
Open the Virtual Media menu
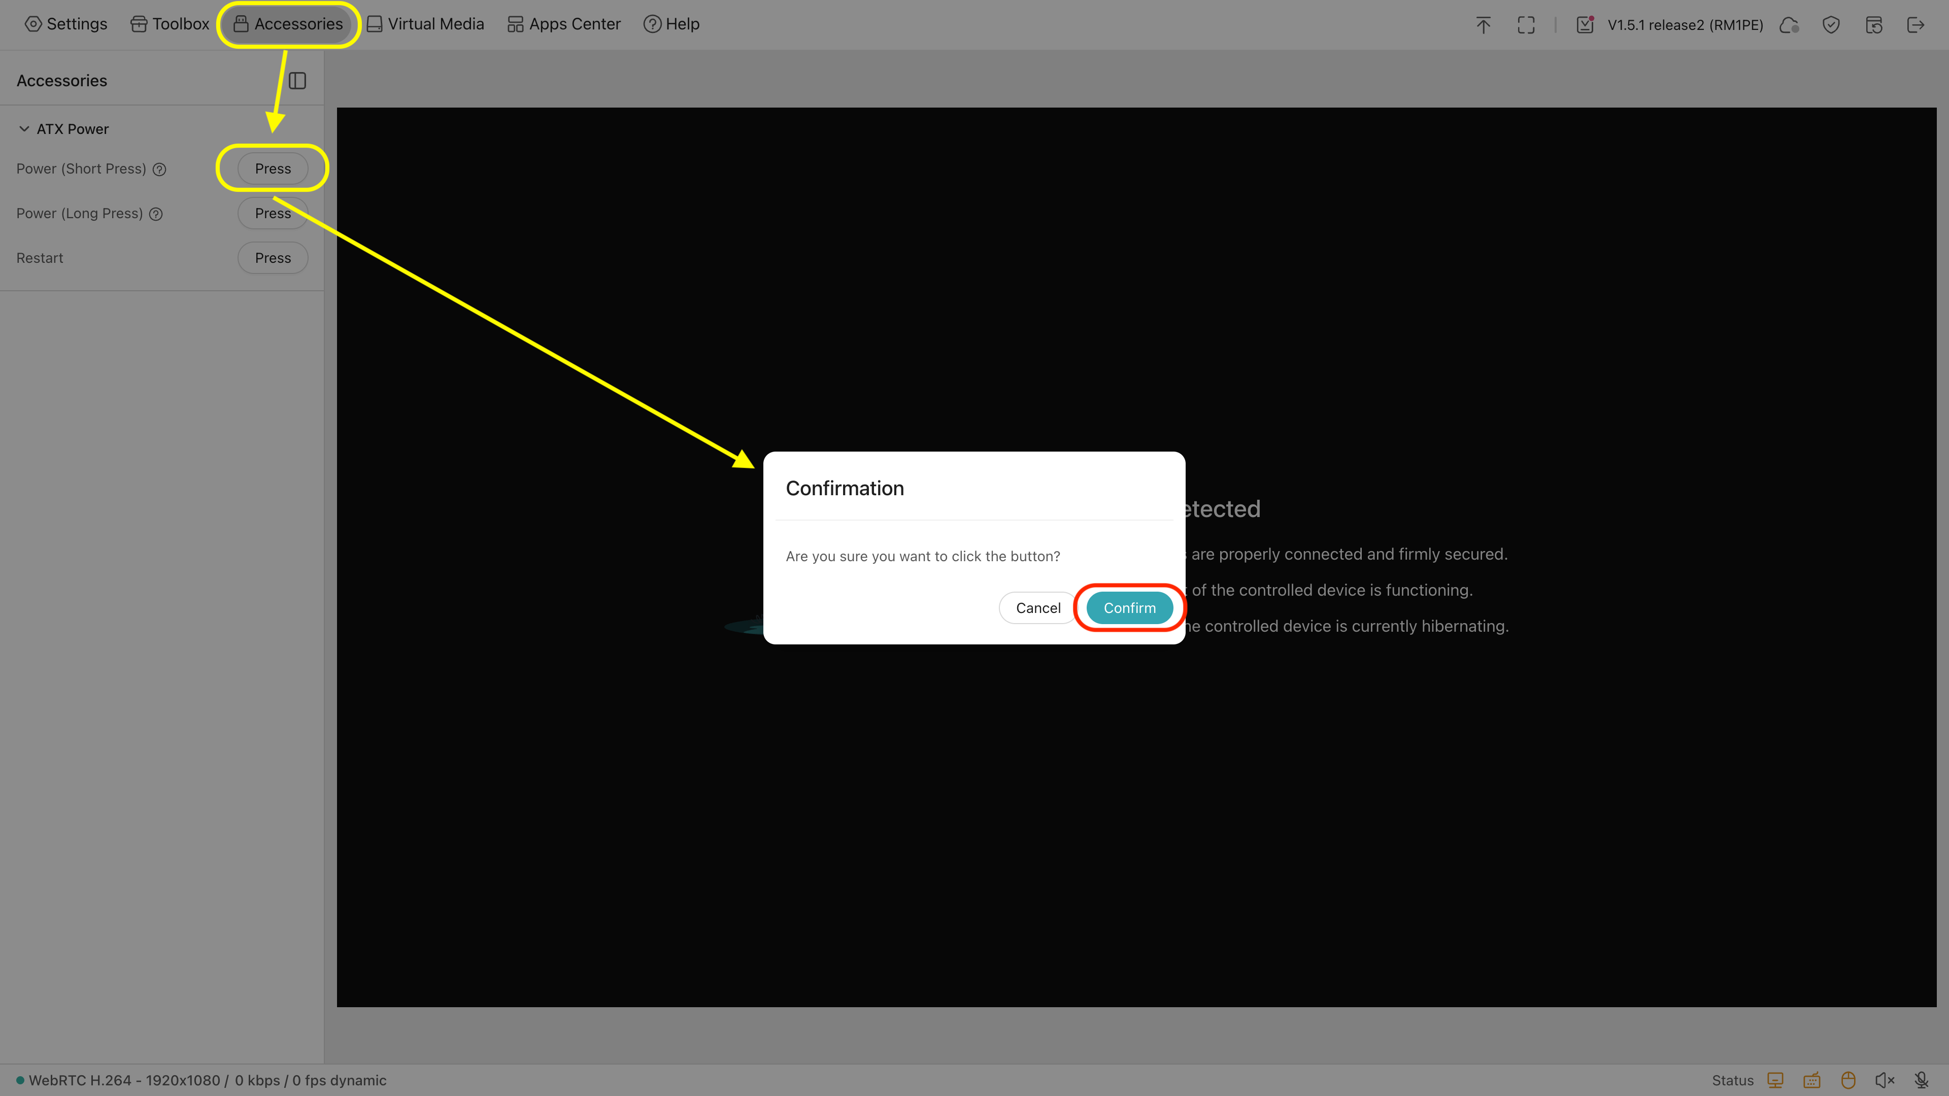(x=425, y=24)
